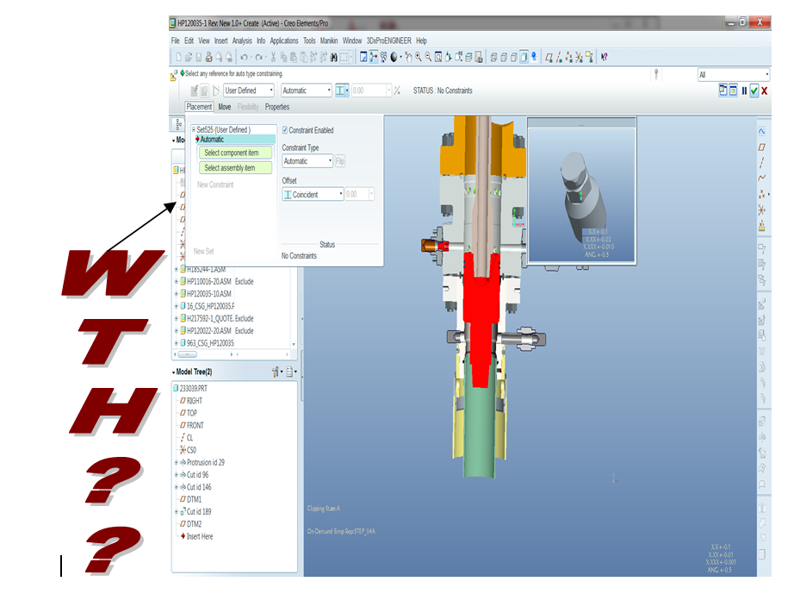This screenshot has height=594, width=794.
Task: Open the File menu
Action: pos(175,41)
